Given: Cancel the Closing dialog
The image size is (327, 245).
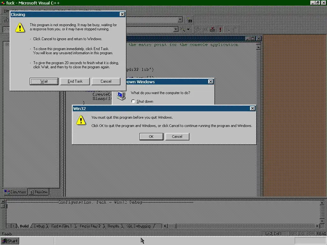Looking at the screenshot, I should point(106,81).
